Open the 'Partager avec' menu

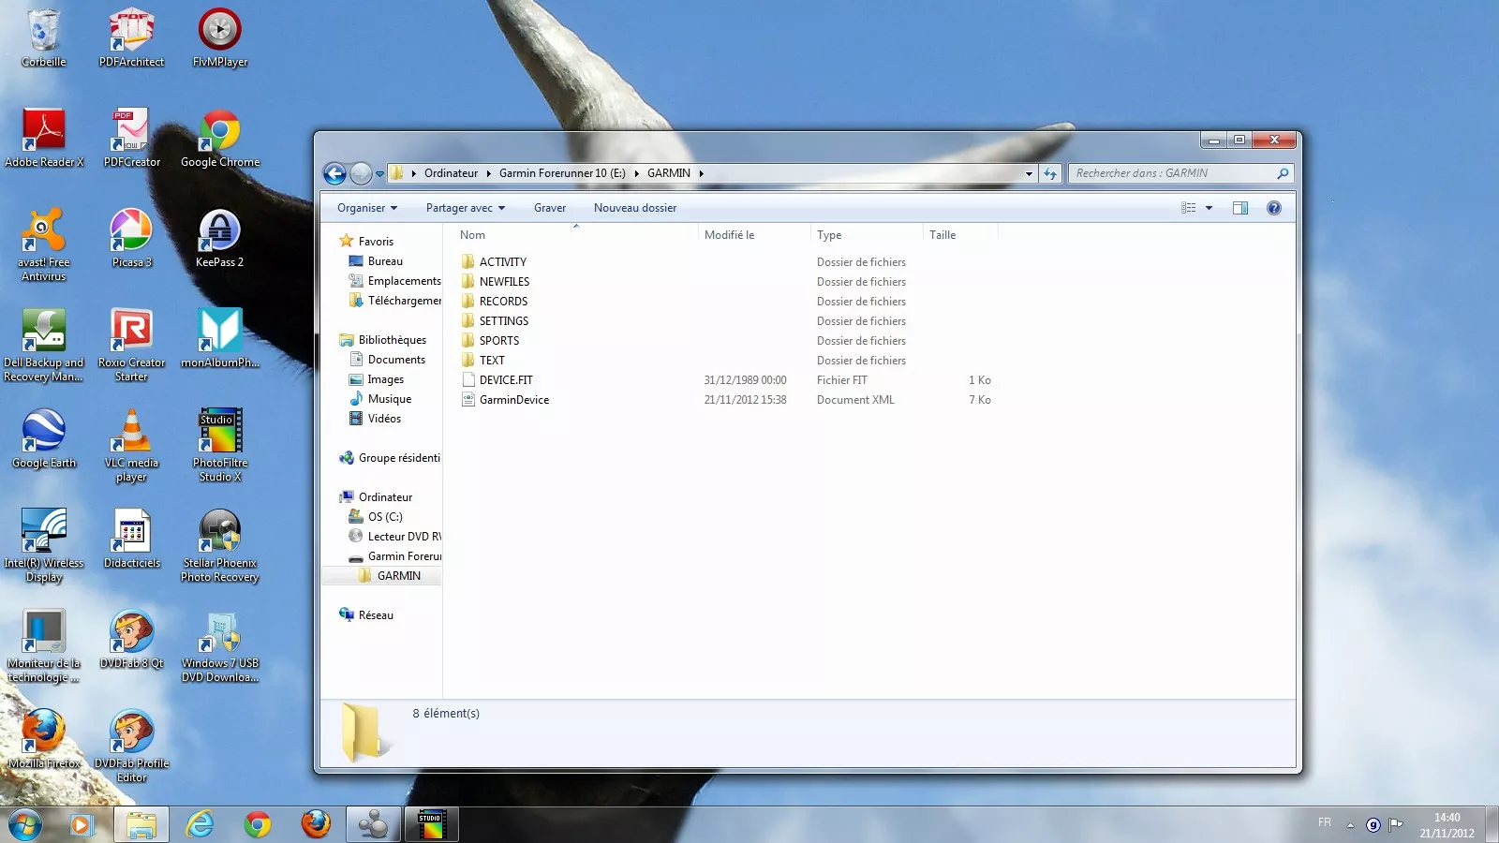(466, 208)
